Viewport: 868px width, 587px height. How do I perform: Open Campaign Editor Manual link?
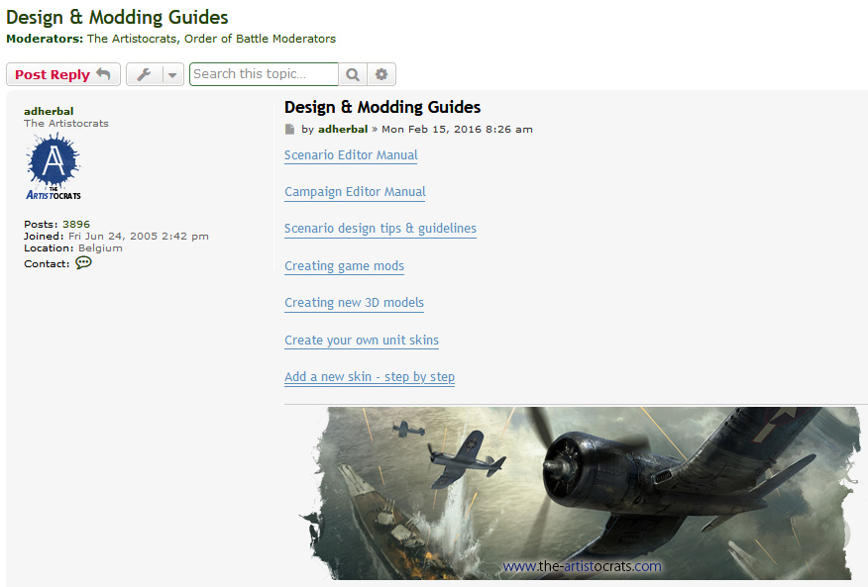tap(355, 192)
